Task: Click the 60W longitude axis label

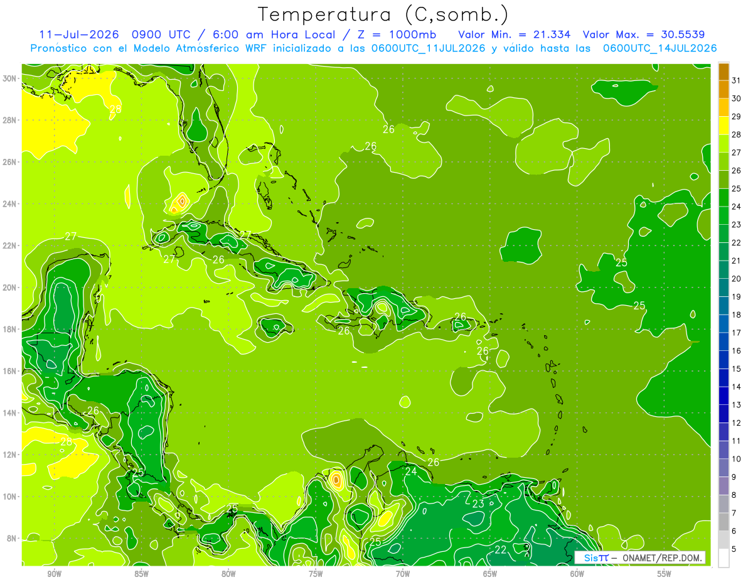Action: (x=577, y=574)
